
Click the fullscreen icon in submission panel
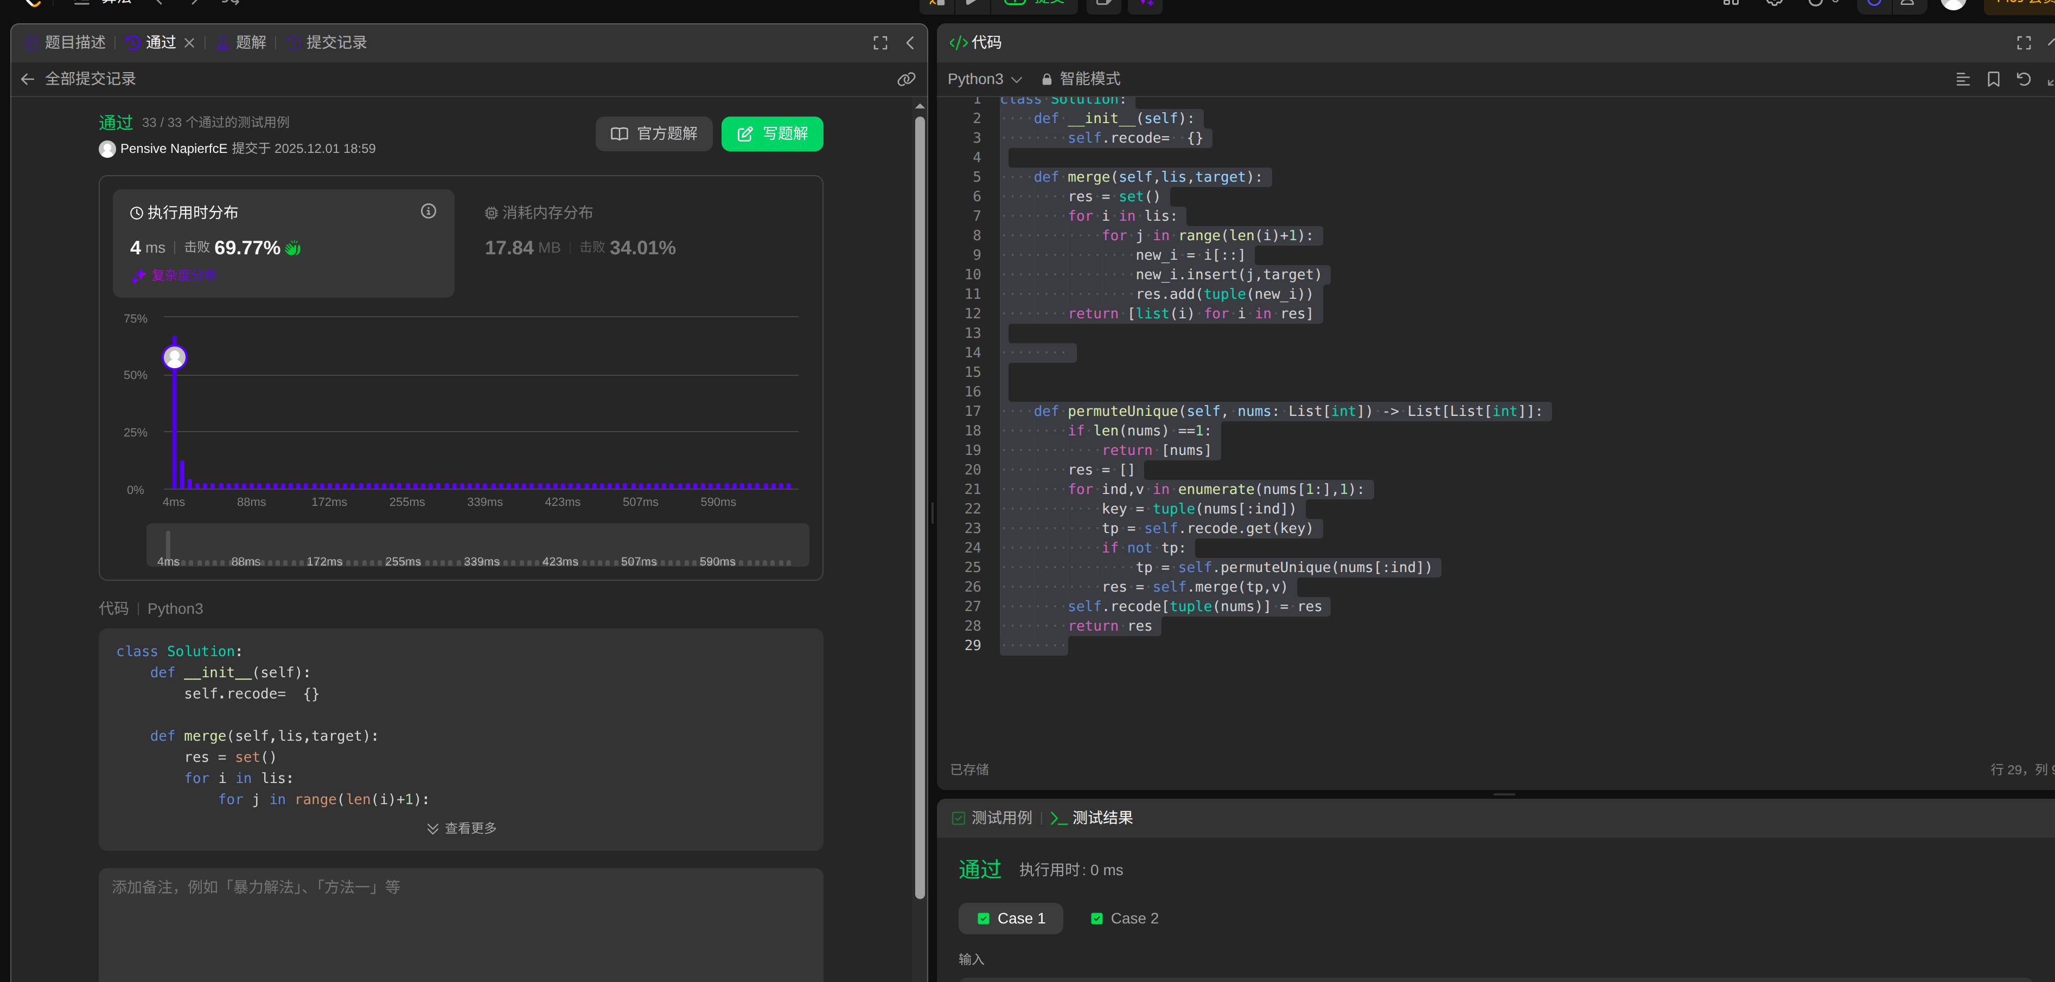[880, 43]
